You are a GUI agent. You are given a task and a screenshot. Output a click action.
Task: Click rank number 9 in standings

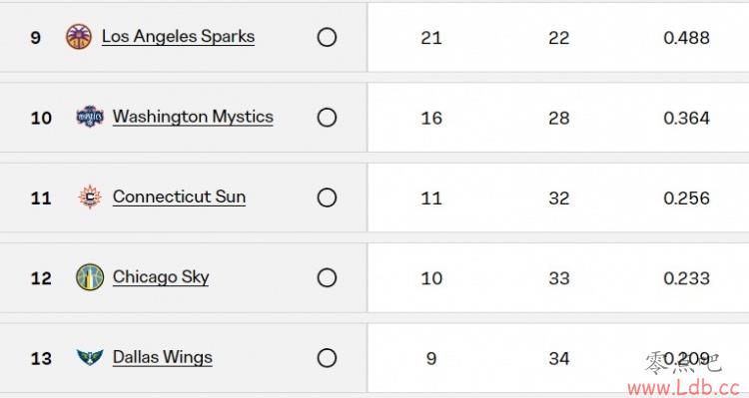pyautogui.click(x=35, y=37)
